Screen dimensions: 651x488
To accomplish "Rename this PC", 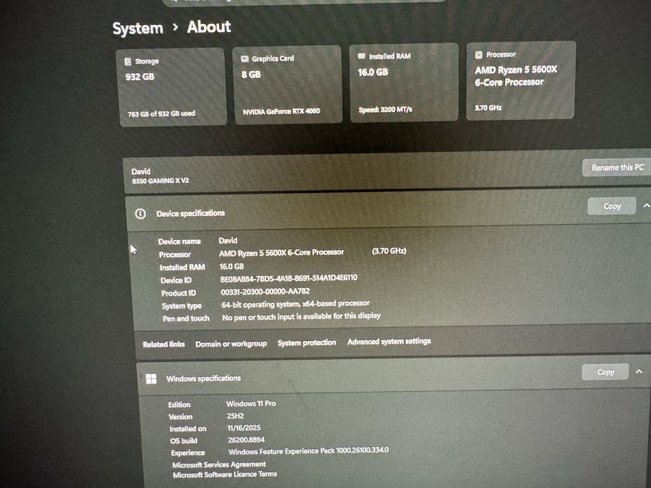I will tap(618, 167).
